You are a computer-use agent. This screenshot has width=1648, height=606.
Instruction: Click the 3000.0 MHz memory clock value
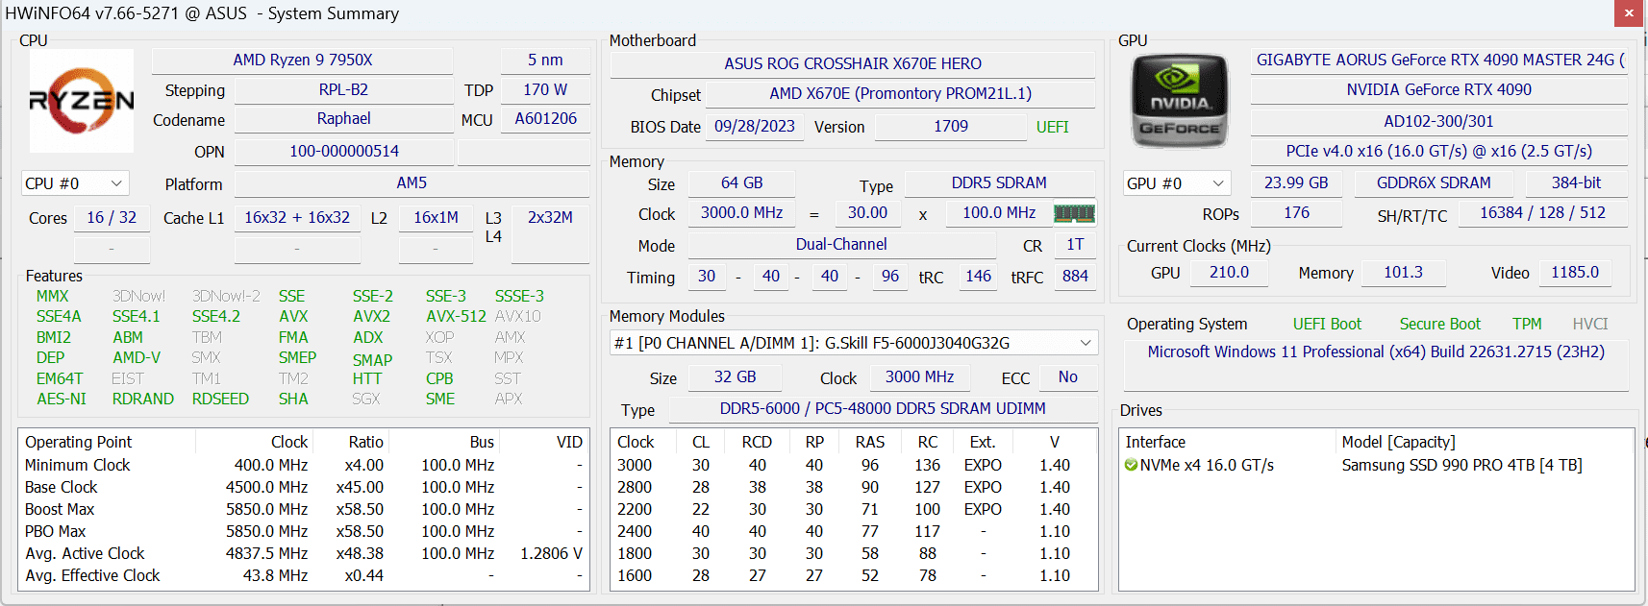pos(741,212)
